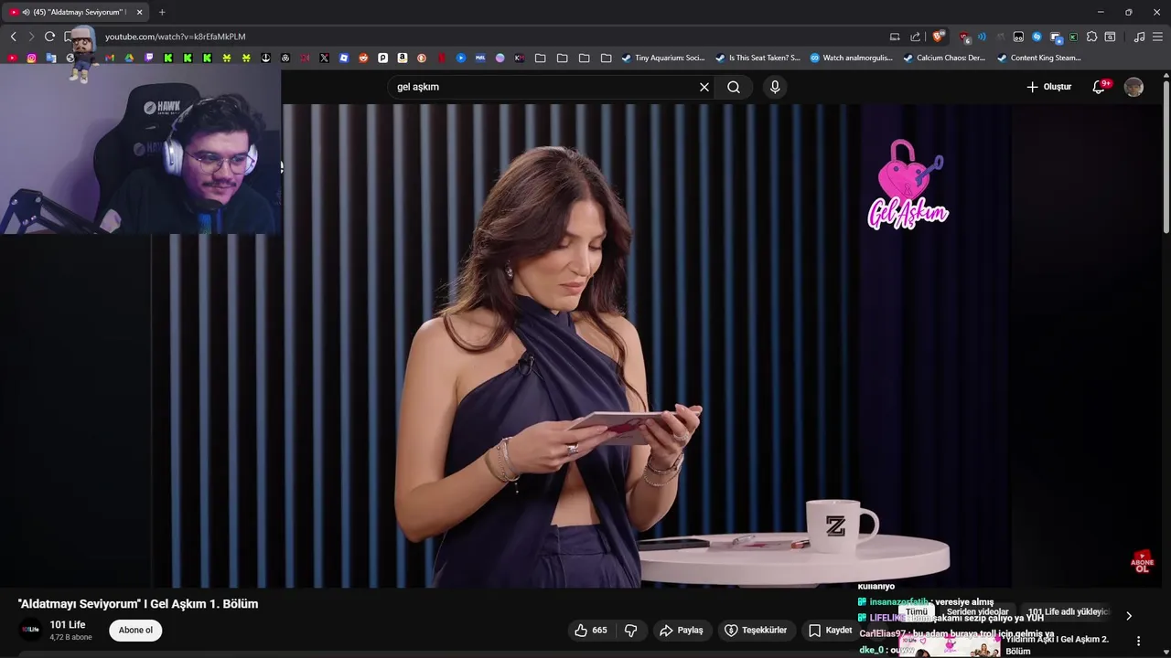This screenshot has height=658, width=1171.
Task: Click the "Teşekkürler" thanks button
Action: [756, 630]
